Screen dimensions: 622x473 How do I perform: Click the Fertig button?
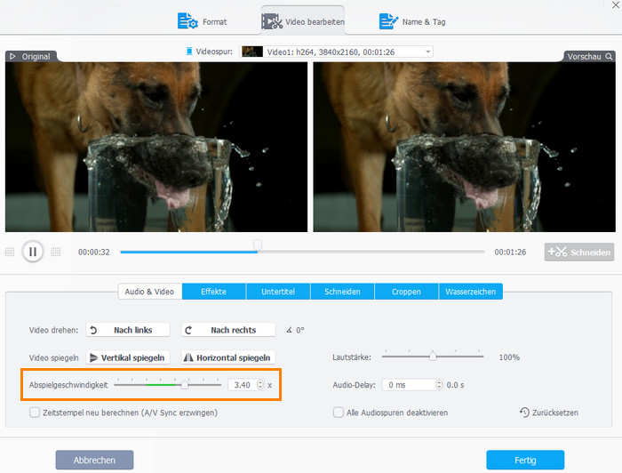click(525, 460)
